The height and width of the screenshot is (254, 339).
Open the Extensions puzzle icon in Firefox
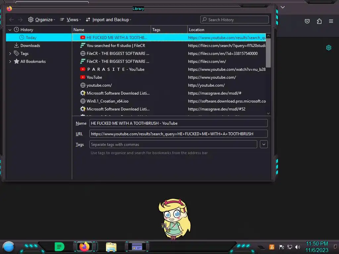(x=319, y=21)
